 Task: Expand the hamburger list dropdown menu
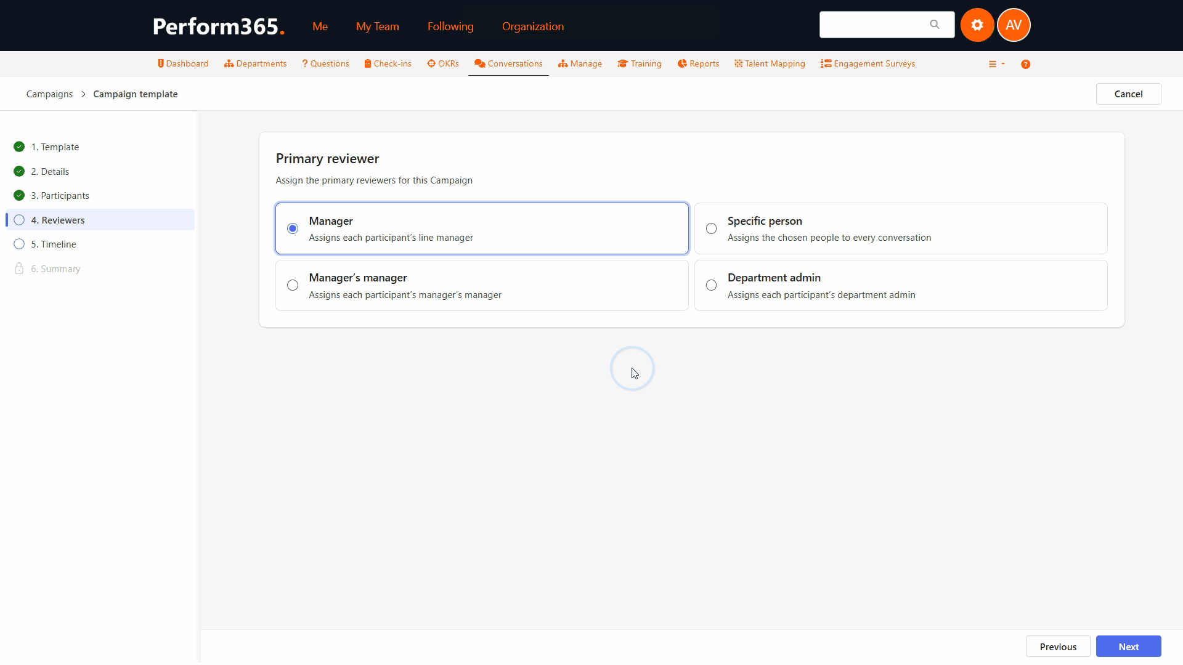click(x=996, y=64)
